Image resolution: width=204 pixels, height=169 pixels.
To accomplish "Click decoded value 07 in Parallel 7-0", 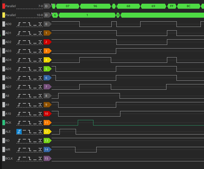I will pos(68,6).
